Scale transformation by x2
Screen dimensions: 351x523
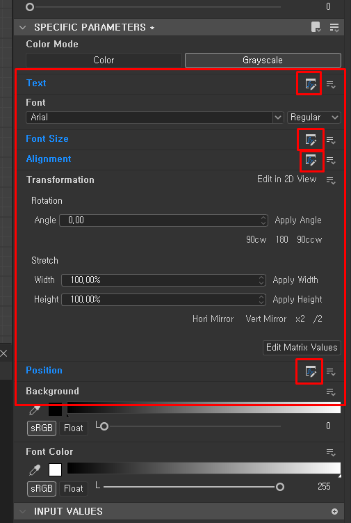tap(300, 319)
